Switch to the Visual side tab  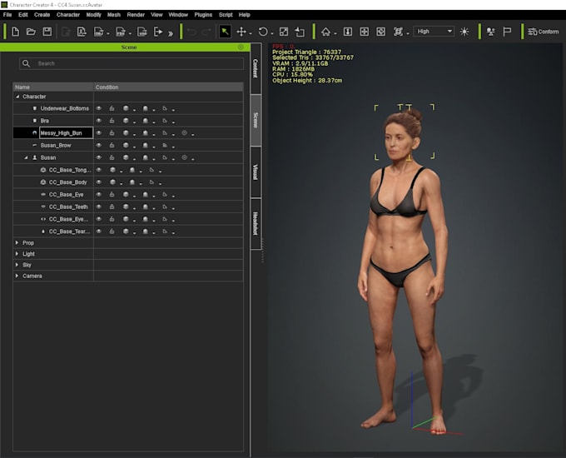[x=256, y=172]
